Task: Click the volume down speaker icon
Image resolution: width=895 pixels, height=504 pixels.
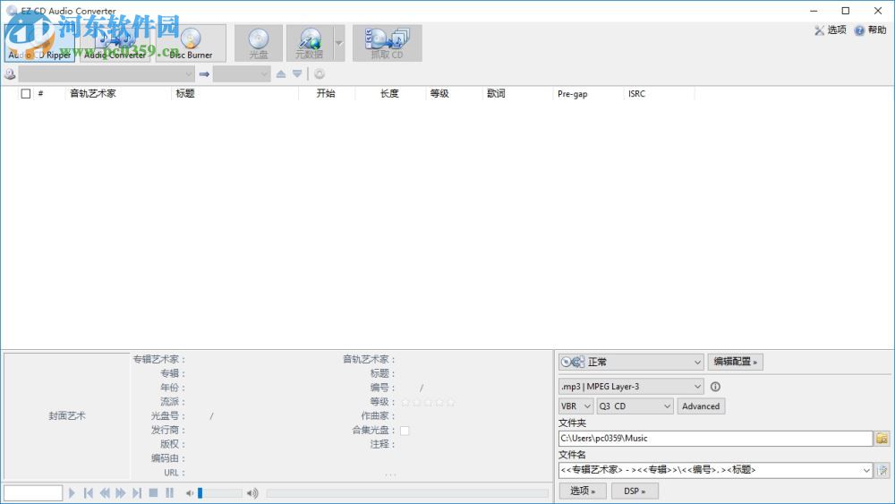Action: click(x=190, y=493)
